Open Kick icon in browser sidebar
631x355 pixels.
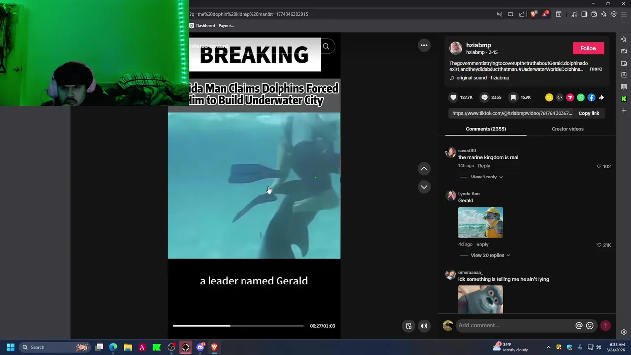624,99
